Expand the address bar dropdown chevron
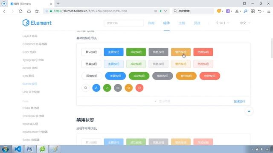This screenshot has width=273, height=153. pyautogui.click(x=166, y=11)
